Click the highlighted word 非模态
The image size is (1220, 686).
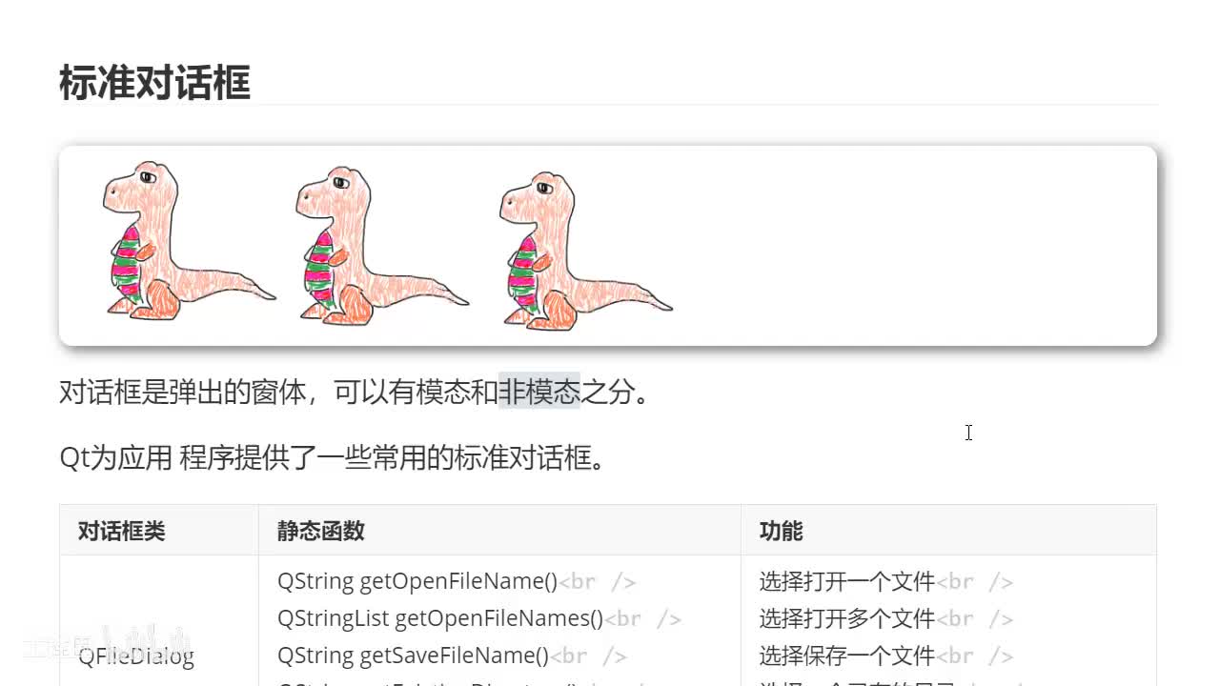tap(539, 391)
